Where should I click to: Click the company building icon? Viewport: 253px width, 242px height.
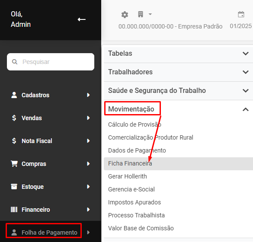point(141,14)
